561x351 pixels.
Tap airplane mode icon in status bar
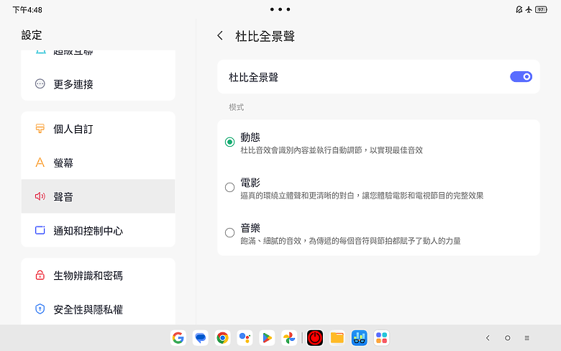pos(529,9)
